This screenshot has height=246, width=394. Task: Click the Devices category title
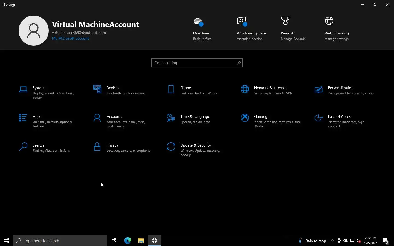[x=113, y=88]
